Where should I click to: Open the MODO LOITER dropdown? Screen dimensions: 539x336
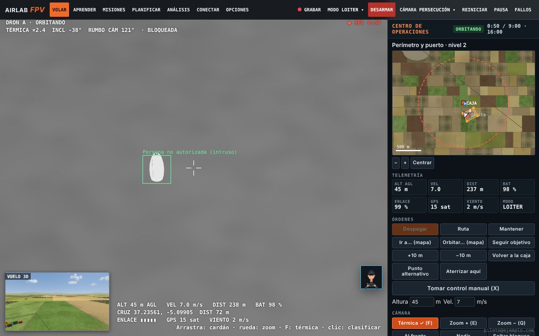[x=345, y=10]
